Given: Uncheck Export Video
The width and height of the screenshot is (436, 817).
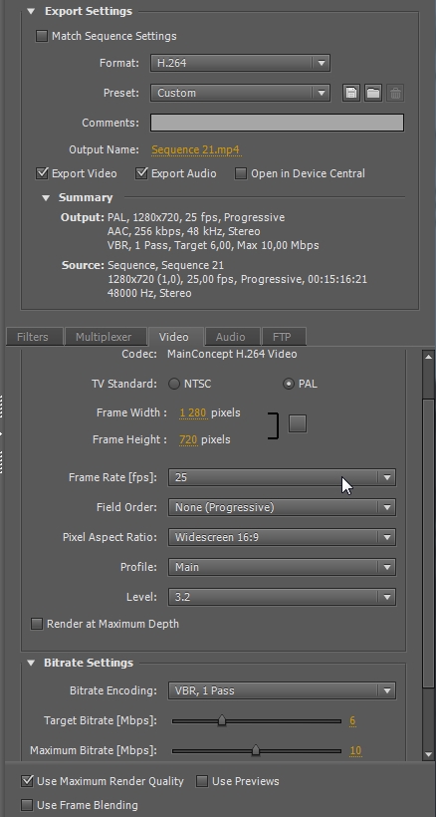Looking at the screenshot, I should pos(42,173).
